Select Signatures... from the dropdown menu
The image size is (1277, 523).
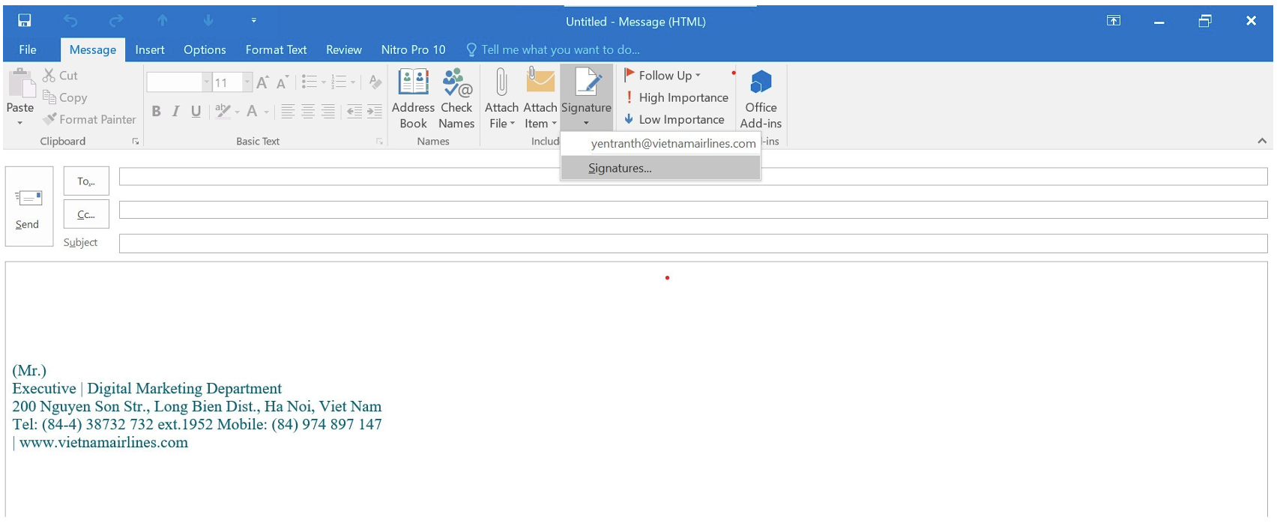pos(620,168)
